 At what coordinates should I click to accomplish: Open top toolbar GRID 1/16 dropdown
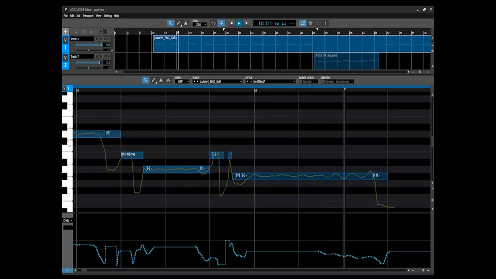[x=199, y=24]
